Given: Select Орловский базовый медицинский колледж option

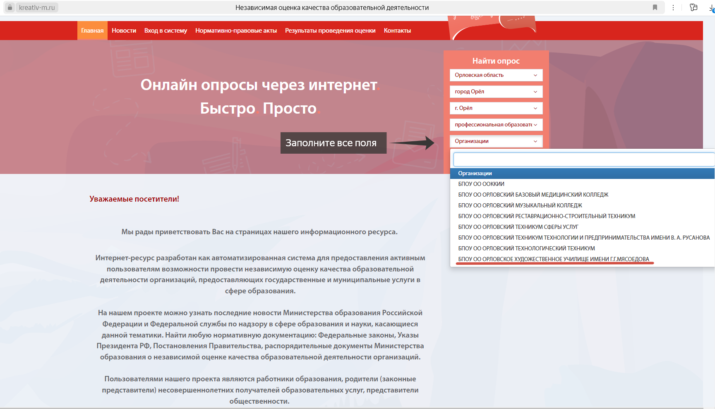Looking at the screenshot, I should pos(582,195).
